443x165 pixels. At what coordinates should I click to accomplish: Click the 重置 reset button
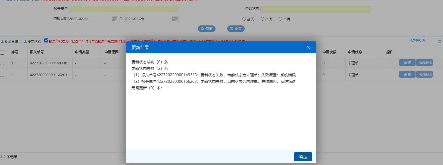tap(236, 29)
